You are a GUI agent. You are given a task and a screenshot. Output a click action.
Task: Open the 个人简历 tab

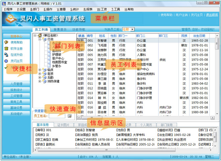tap(146, 125)
